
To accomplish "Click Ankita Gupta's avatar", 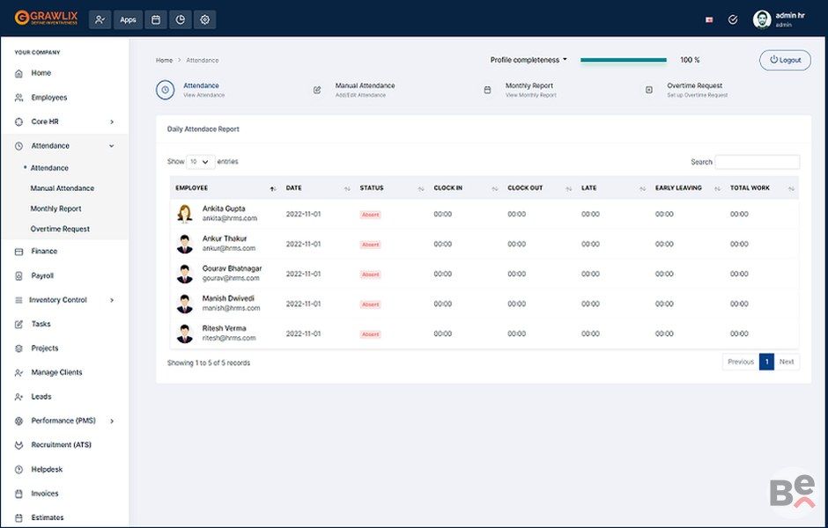I will click(x=184, y=214).
